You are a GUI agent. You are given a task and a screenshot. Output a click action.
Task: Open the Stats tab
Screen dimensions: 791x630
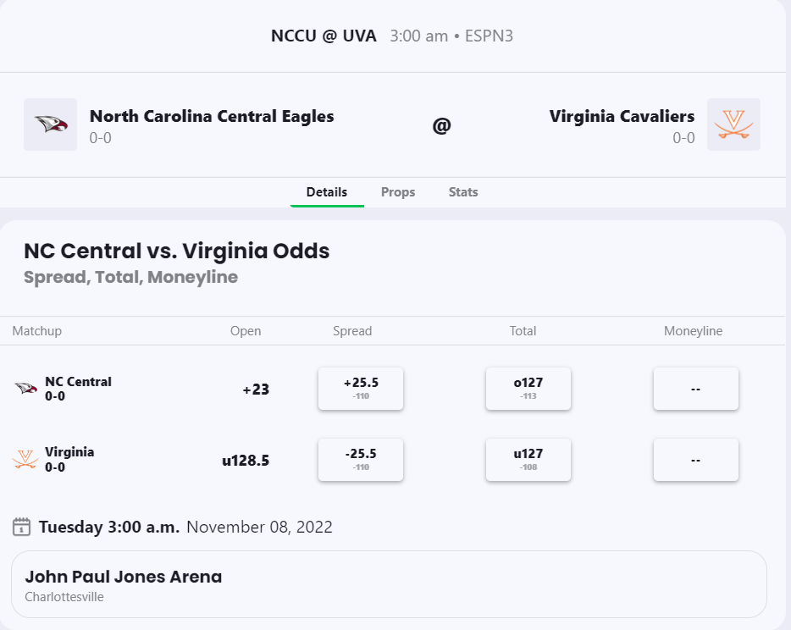click(x=463, y=192)
